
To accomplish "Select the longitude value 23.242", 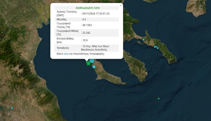I will [x=86, y=33].
